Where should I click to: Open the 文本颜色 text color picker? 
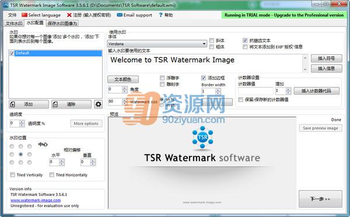(x=123, y=79)
